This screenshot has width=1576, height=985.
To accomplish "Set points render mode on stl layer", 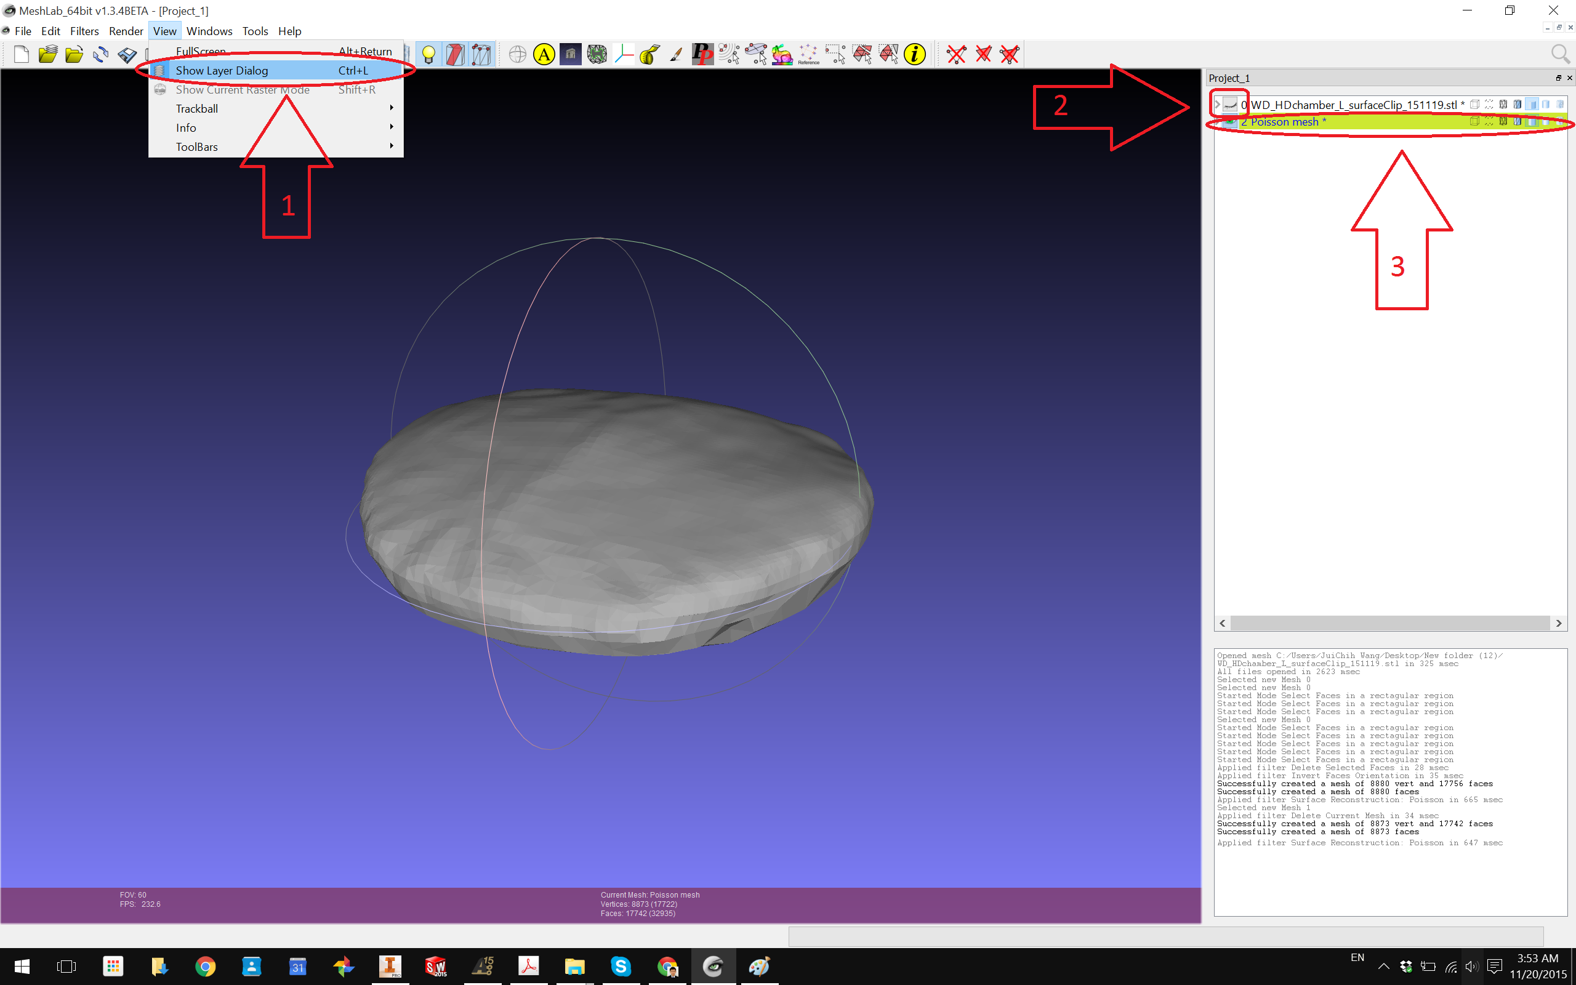I will click(x=1489, y=104).
